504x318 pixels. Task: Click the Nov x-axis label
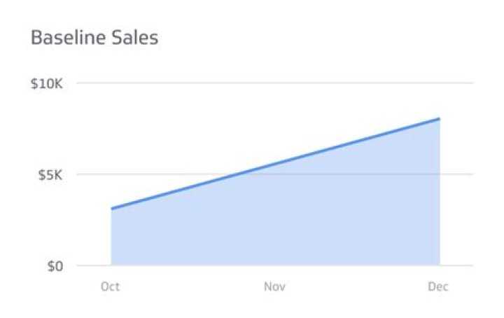(x=275, y=286)
